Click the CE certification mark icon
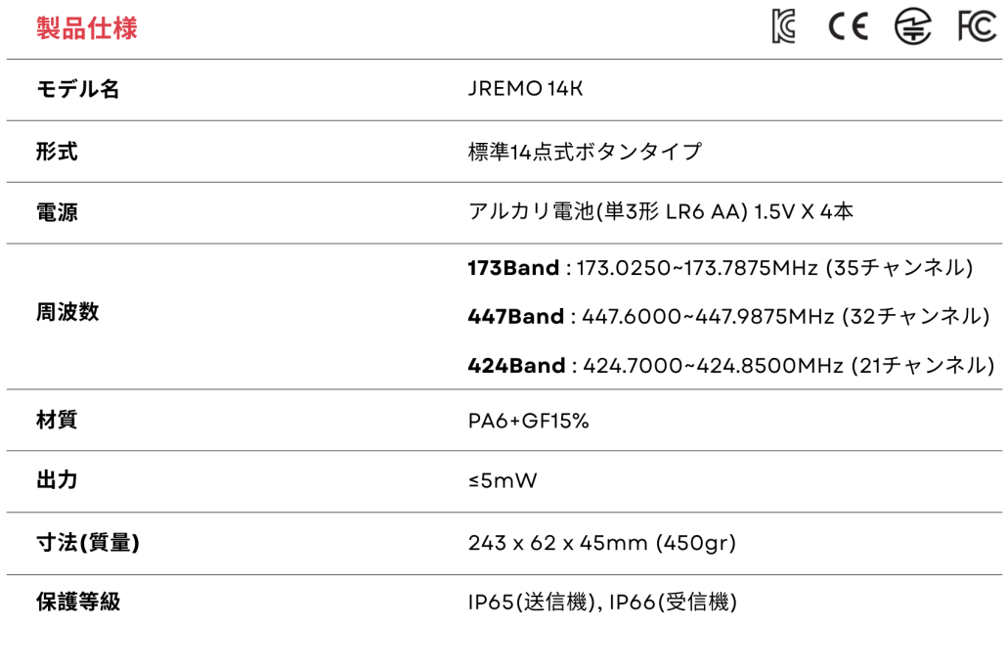1007x672 pixels. pyautogui.click(x=848, y=27)
